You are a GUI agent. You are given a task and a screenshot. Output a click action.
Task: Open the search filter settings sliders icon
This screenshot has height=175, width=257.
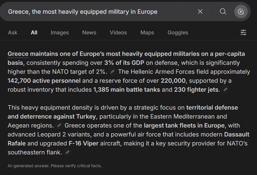243,33
